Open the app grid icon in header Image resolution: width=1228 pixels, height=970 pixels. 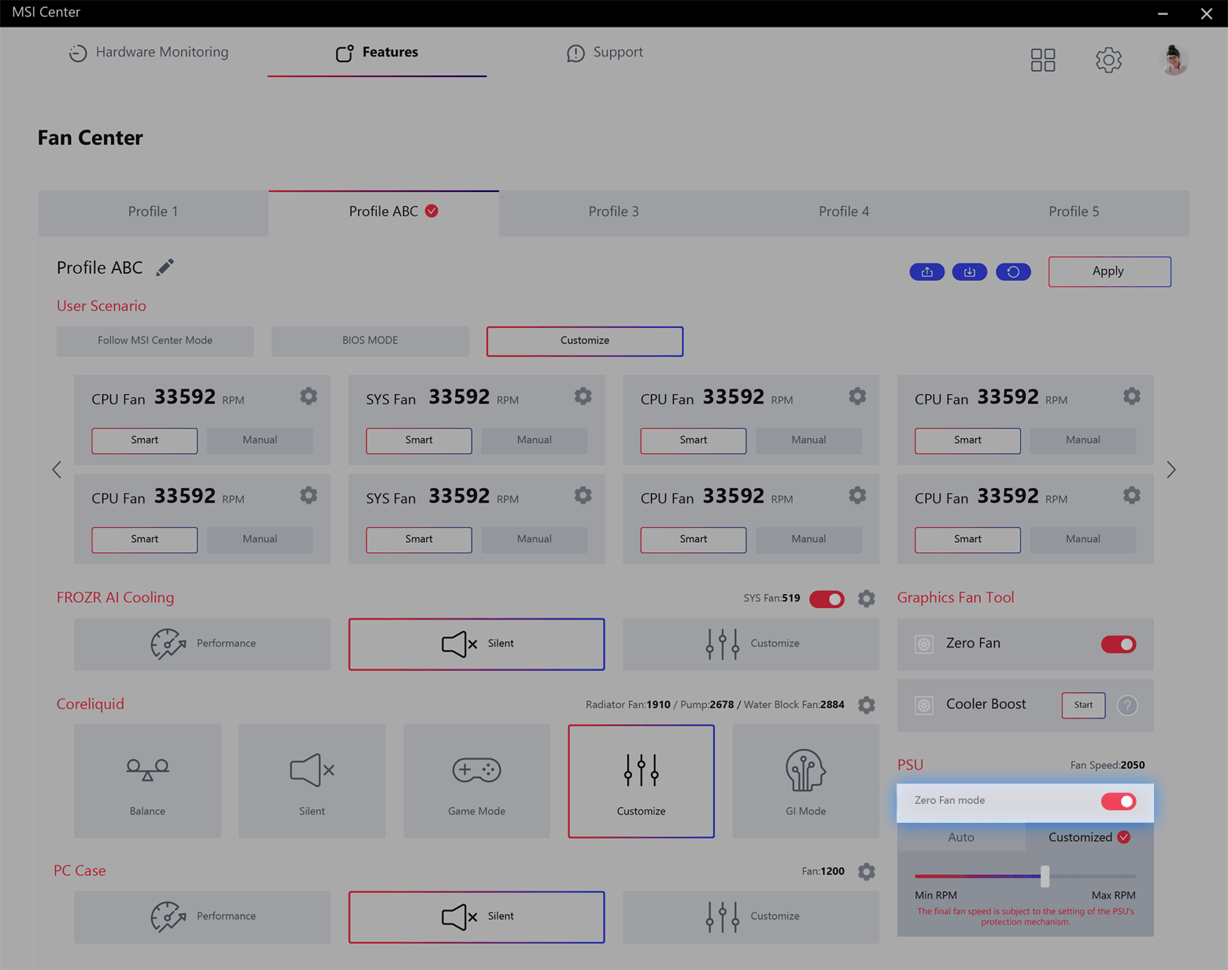1042,60
